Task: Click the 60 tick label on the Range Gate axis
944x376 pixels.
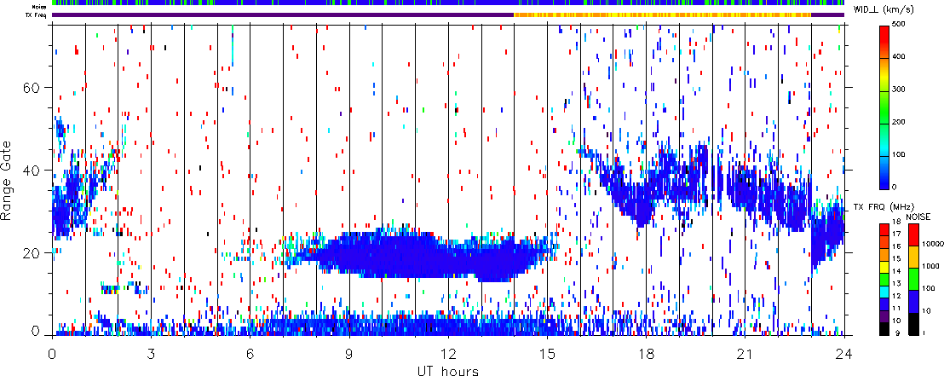Action: click(36, 88)
